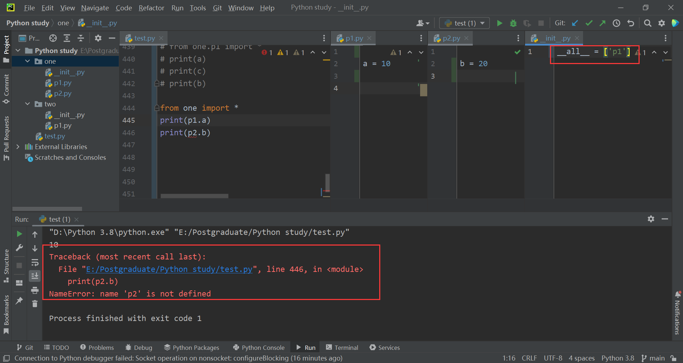This screenshot has width=683, height=363.
Task: Collapse the one package folder
Action: pyautogui.click(x=27, y=61)
